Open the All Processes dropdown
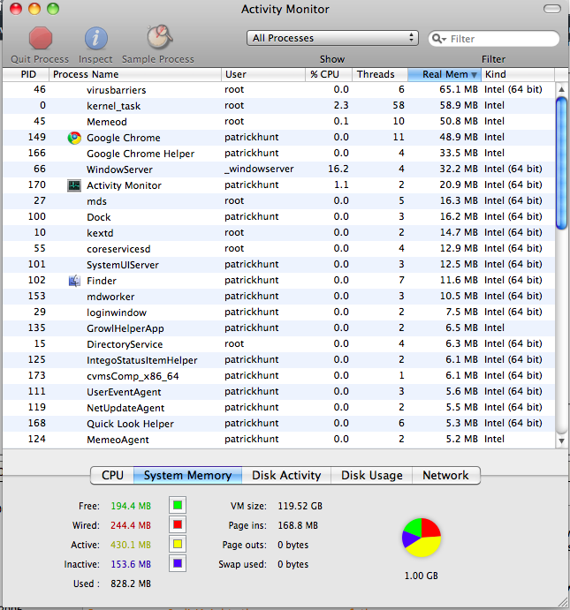This screenshot has width=570, height=610. (x=332, y=38)
